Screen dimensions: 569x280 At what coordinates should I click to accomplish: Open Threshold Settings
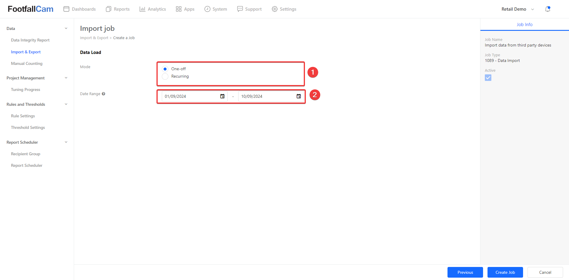click(x=28, y=127)
